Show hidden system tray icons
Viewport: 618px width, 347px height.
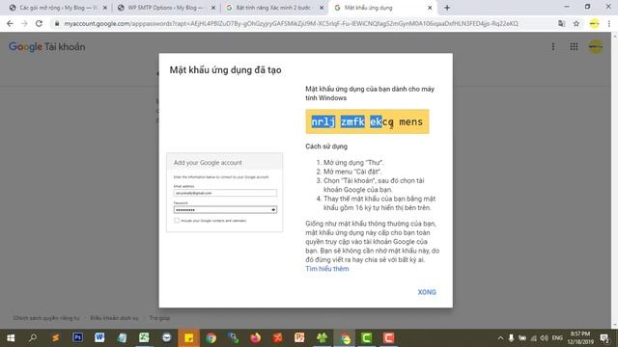pos(500,338)
